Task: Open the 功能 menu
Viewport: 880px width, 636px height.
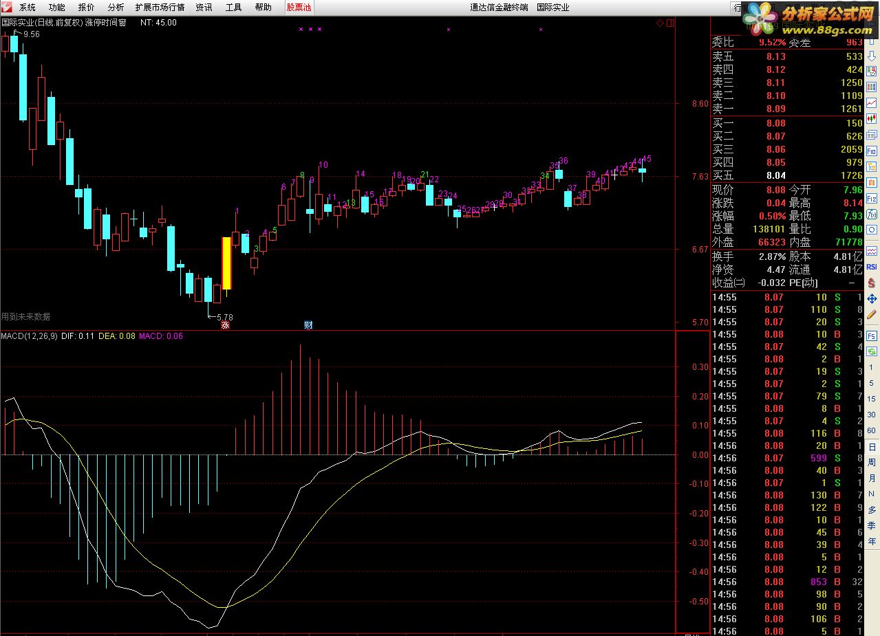Action: [x=57, y=8]
